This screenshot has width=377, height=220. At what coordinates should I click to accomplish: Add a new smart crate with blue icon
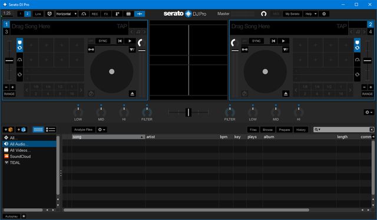21,130
